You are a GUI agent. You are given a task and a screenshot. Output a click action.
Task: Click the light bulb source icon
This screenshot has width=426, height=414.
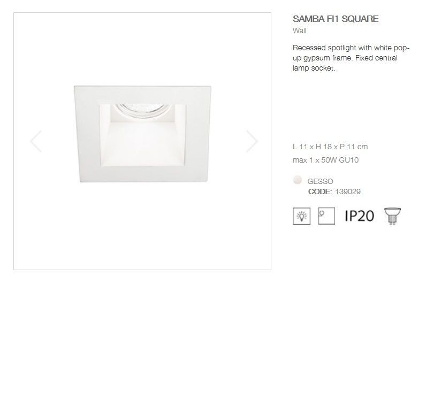pos(301,216)
